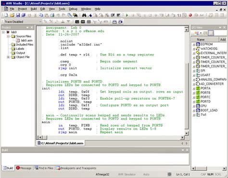
Task: Click the Find binoculars icon
Action: click(x=84, y=15)
